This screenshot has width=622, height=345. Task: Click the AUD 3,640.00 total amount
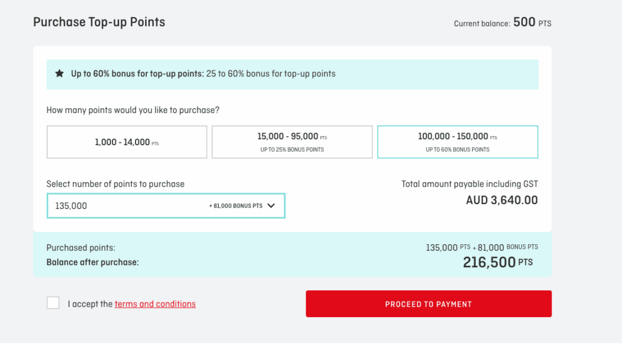[502, 200]
